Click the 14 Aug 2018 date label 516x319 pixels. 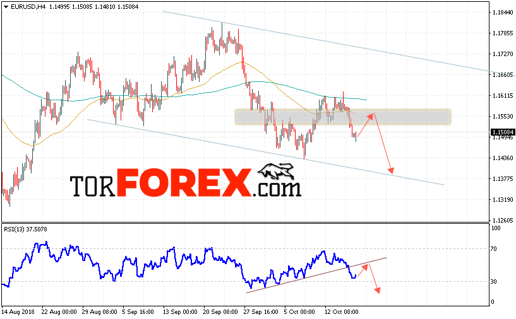(x=18, y=312)
